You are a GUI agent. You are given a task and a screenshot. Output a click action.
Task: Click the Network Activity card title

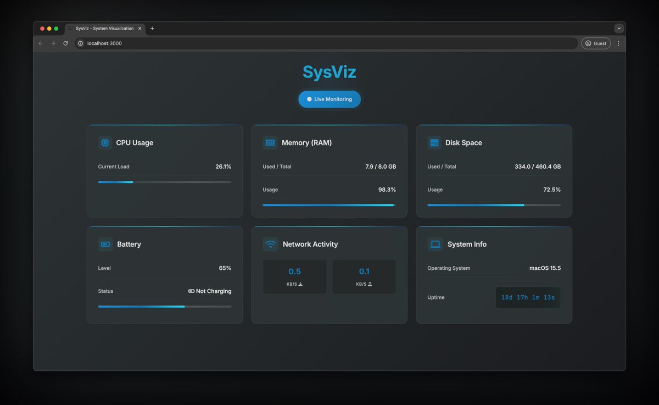click(x=310, y=245)
